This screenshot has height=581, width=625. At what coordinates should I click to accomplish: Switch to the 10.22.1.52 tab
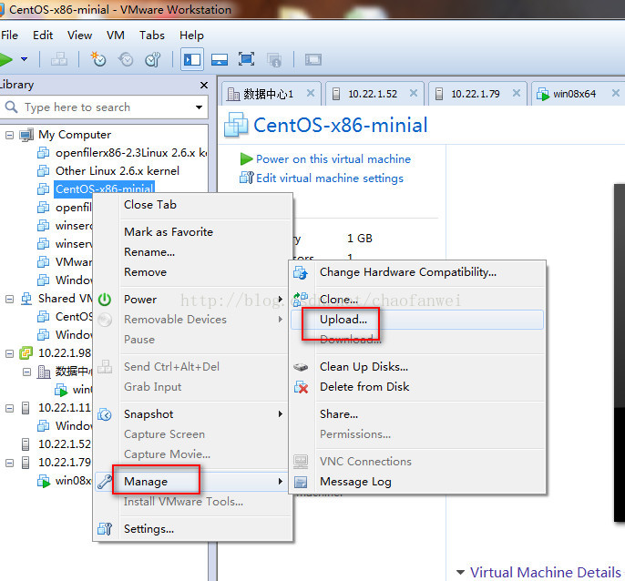click(373, 94)
